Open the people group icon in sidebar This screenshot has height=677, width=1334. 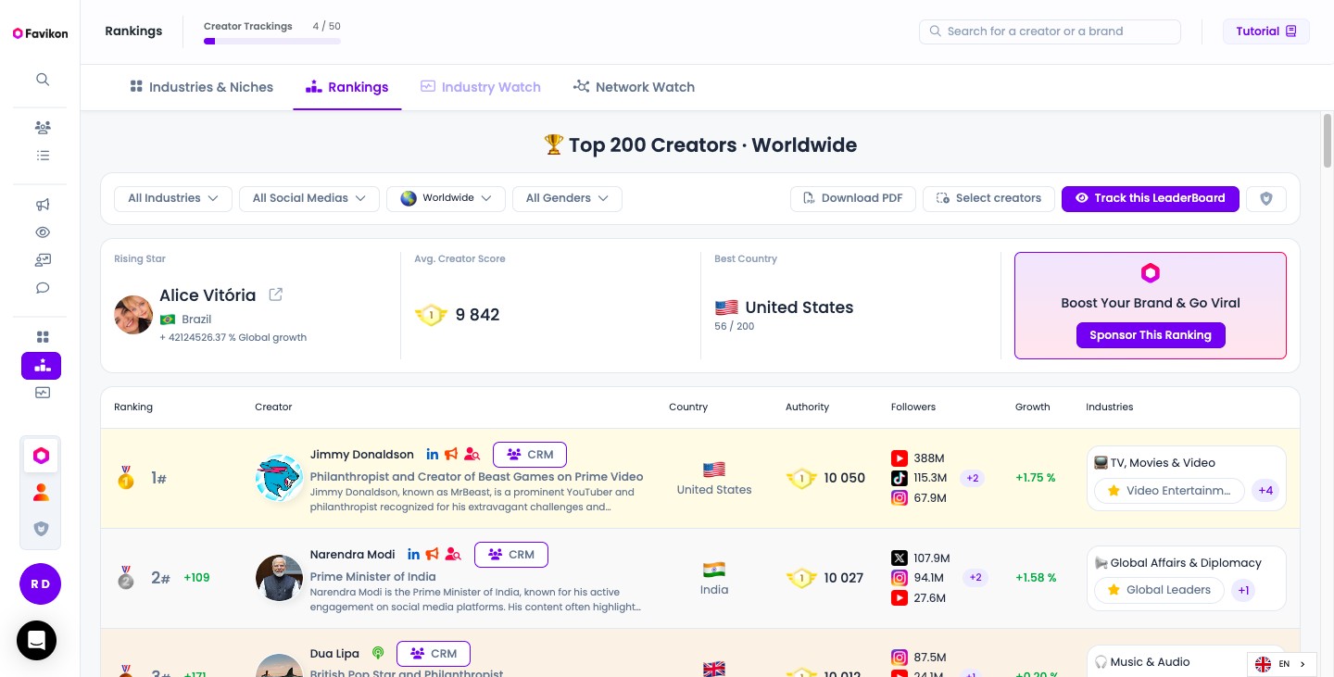(43, 127)
